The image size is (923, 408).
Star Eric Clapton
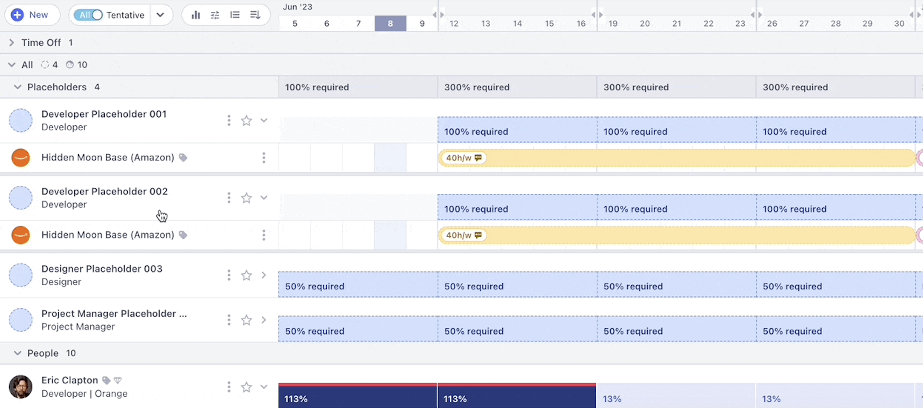tap(247, 387)
